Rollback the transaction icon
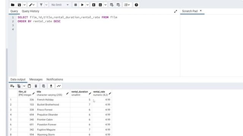This screenshot has height=136, width=243. pos(118,5)
